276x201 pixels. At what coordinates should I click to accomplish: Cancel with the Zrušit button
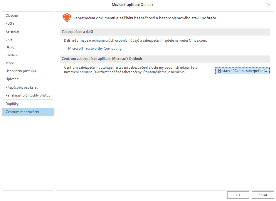pyautogui.click(x=263, y=195)
